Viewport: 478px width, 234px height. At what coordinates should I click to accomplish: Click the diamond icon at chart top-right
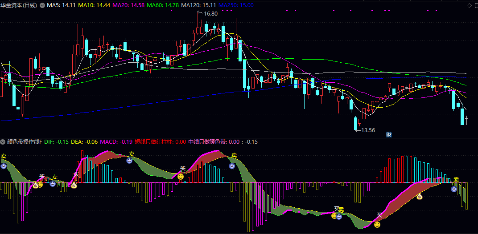469,5
